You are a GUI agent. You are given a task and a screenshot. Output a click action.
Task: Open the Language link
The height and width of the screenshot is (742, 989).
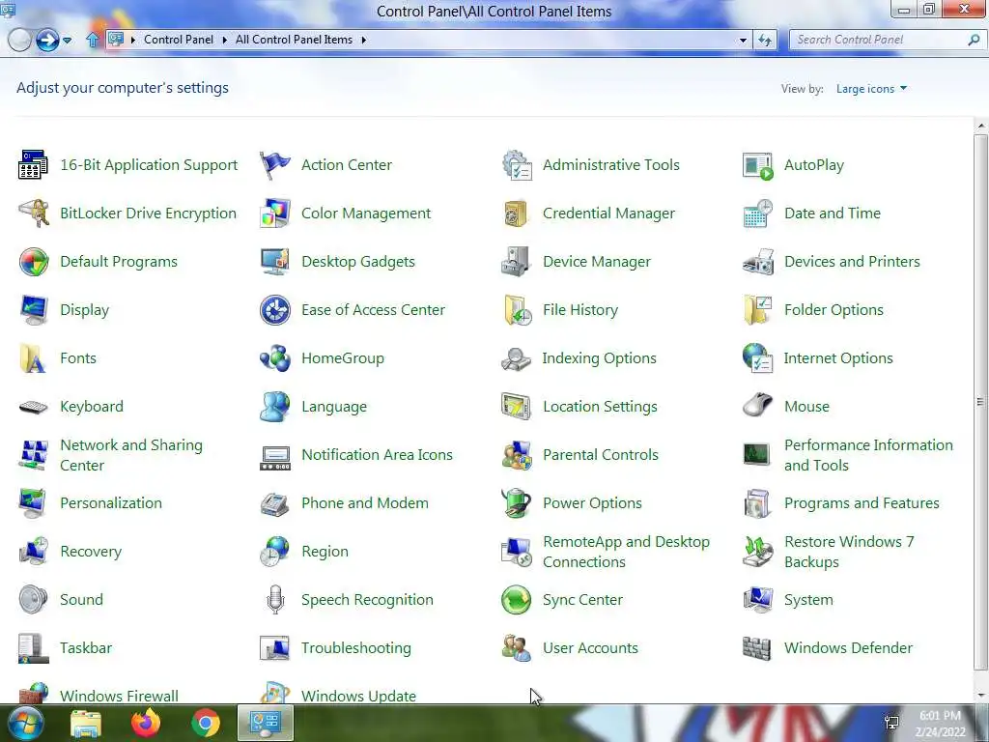point(334,407)
